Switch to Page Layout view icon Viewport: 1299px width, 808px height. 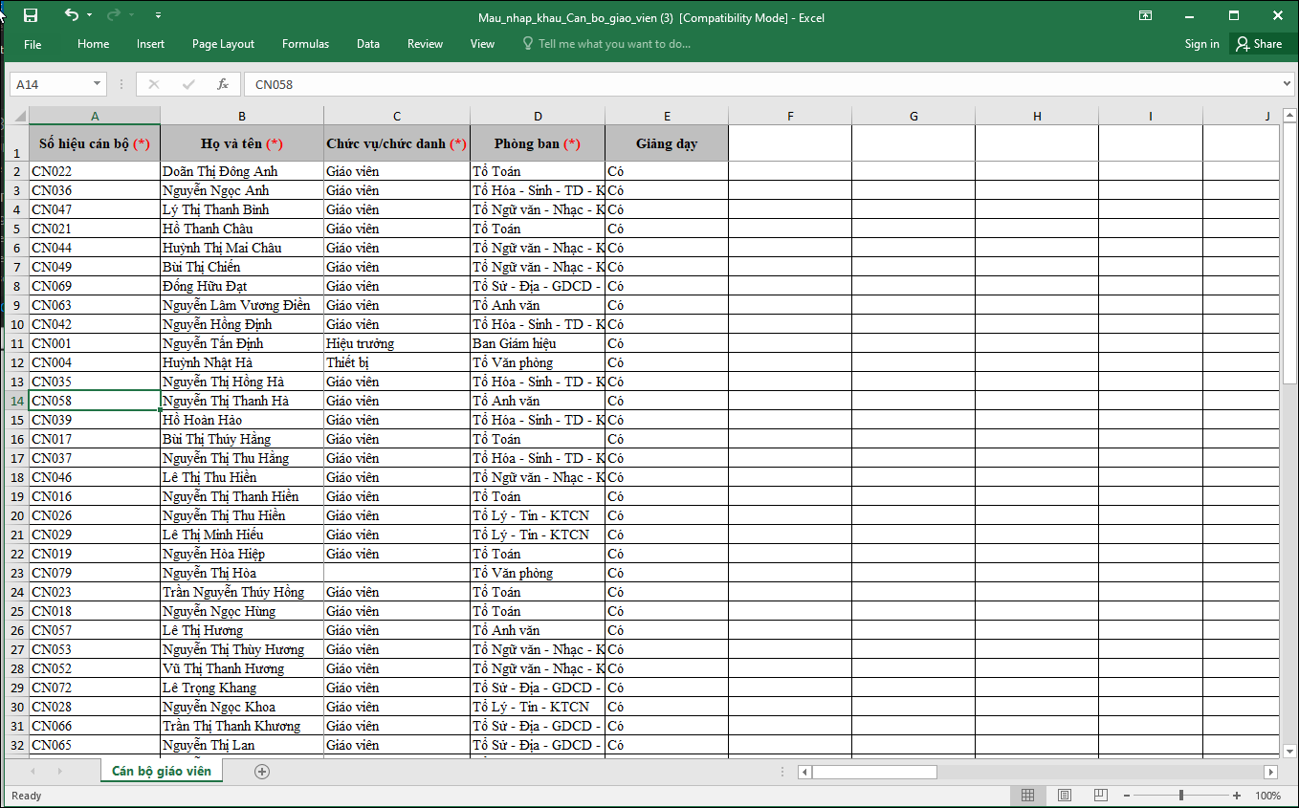[1065, 796]
